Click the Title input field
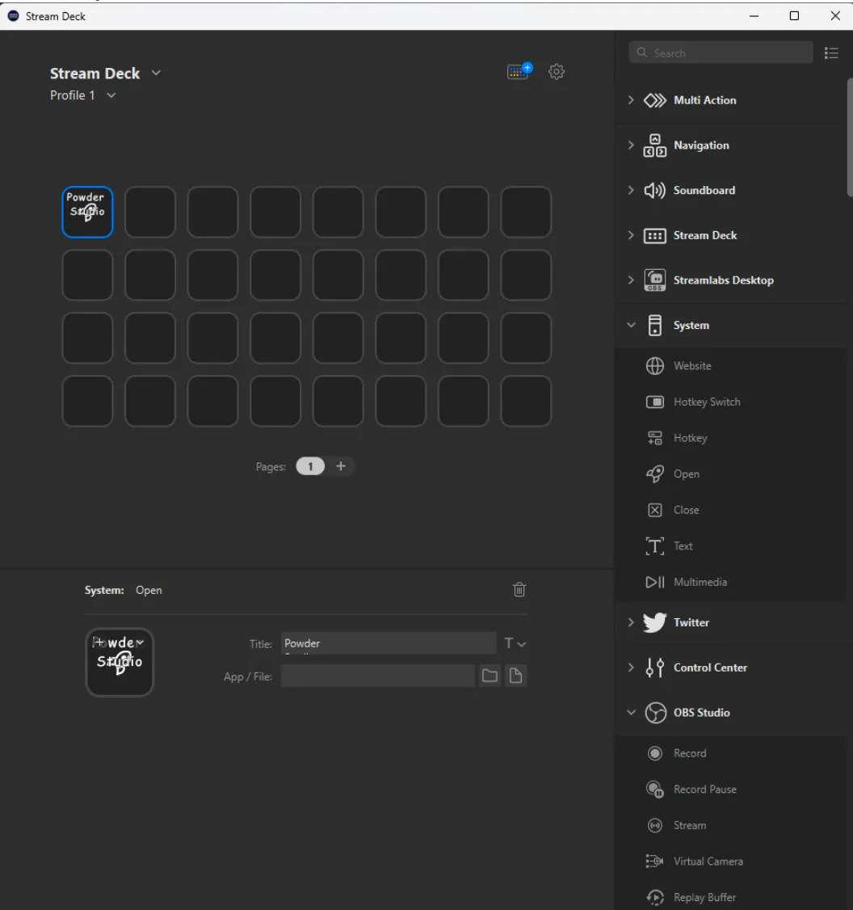The image size is (853, 910). 389,643
